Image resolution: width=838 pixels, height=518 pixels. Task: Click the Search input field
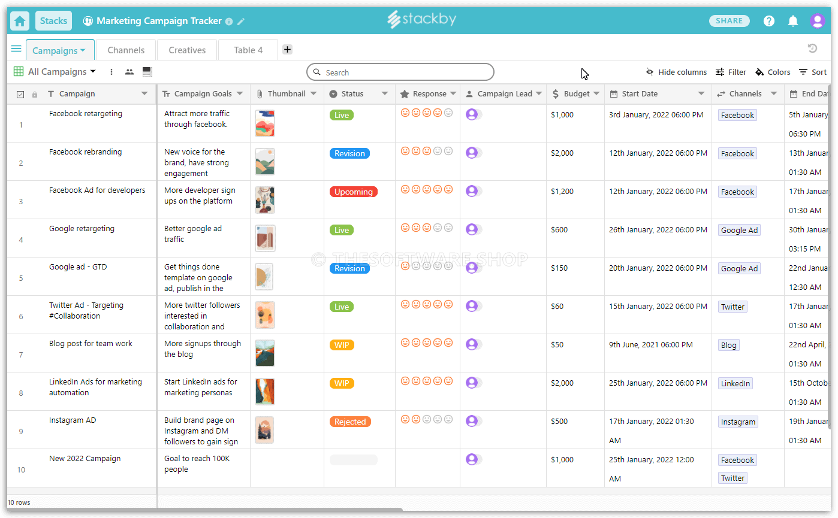400,72
